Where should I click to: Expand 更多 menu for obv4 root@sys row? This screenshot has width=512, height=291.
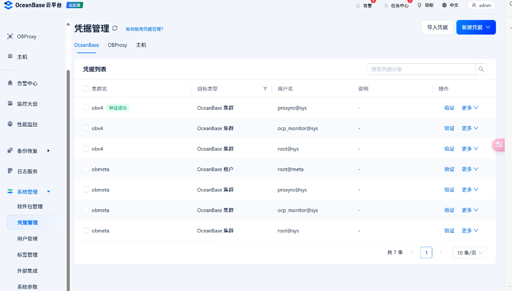470,149
